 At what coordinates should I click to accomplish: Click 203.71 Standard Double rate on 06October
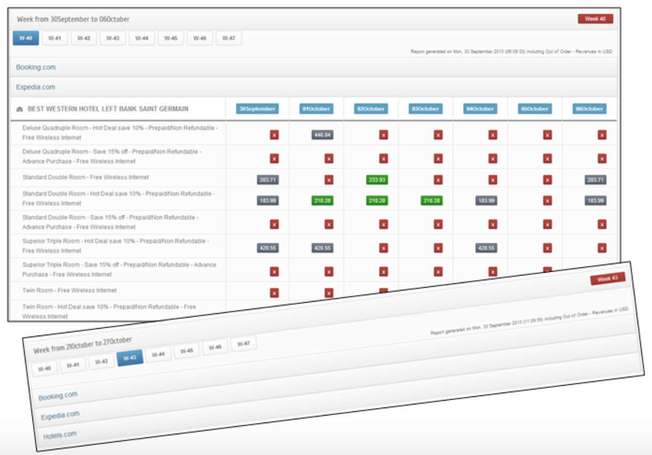pyautogui.click(x=595, y=180)
